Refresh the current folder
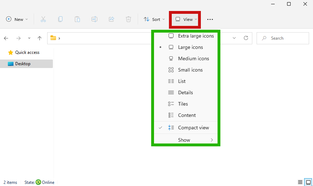This screenshot has height=186, width=313. point(246,38)
